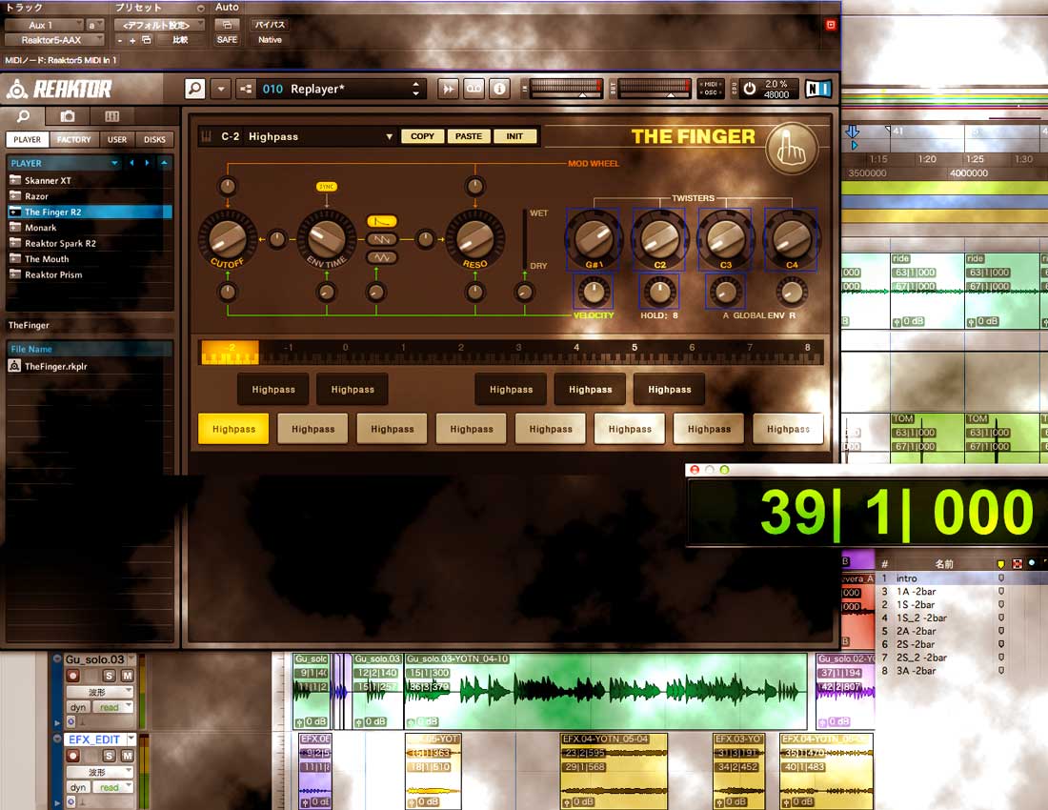This screenshot has width=1048, height=810.
Task: Open the recorder tape icon in Reaktor toolbar
Action: point(474,89)
